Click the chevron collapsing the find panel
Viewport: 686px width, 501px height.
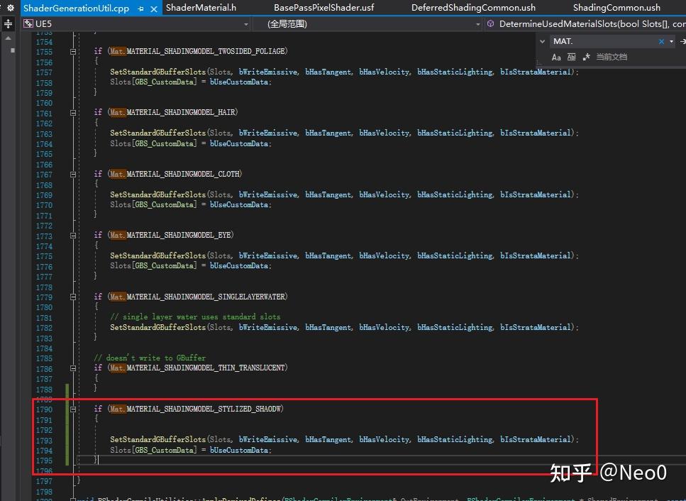(x=541, y=41)
